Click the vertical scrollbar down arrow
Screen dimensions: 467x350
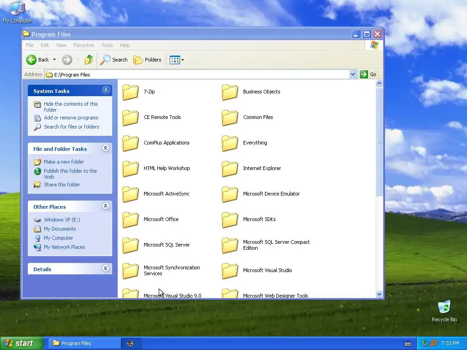pyautogui.click(x=379, y=294)
